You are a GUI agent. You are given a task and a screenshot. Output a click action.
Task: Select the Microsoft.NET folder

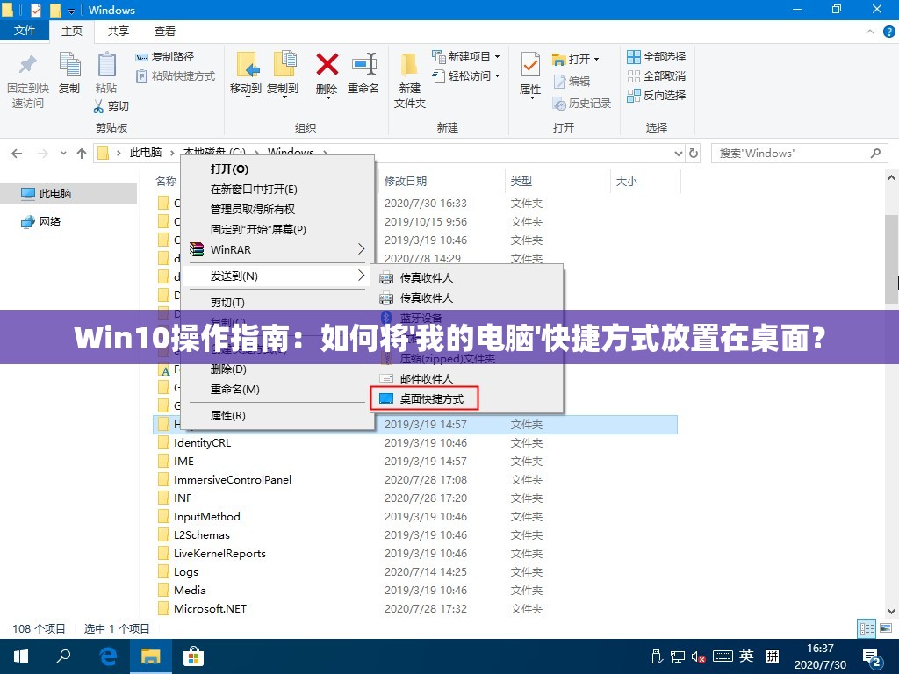point(210,609)
